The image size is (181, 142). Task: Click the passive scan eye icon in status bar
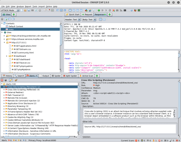148,140
